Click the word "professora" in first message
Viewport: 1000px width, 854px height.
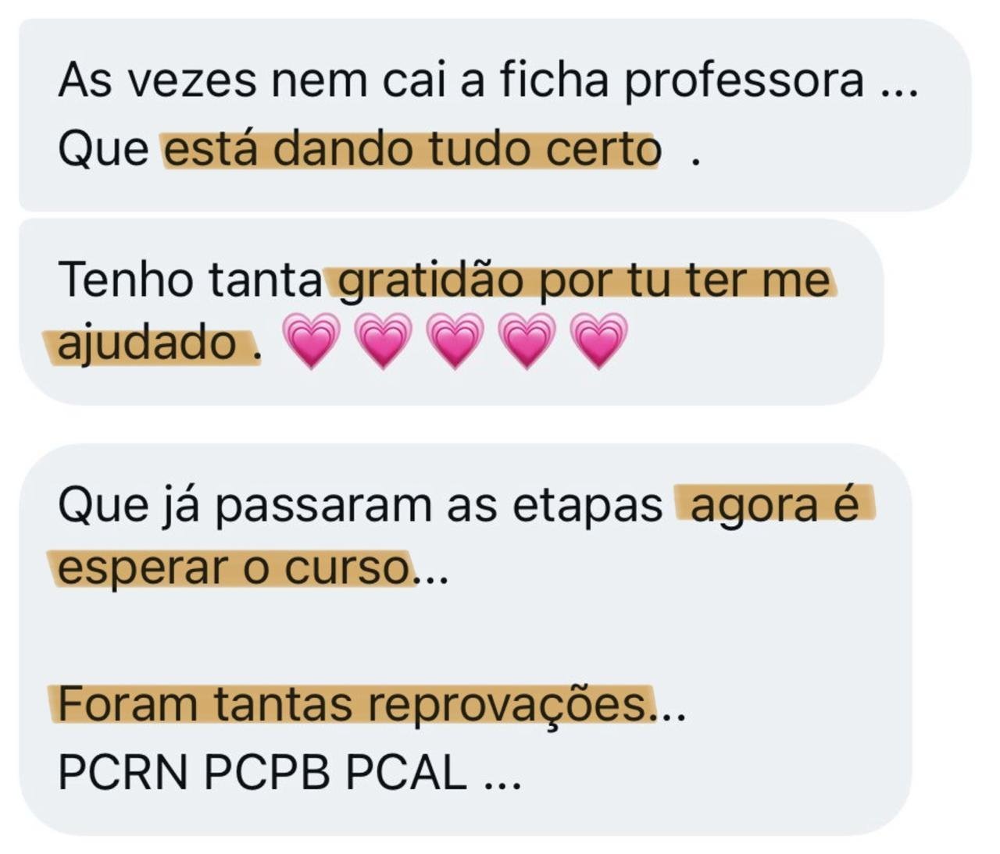(x=744, y=81)
